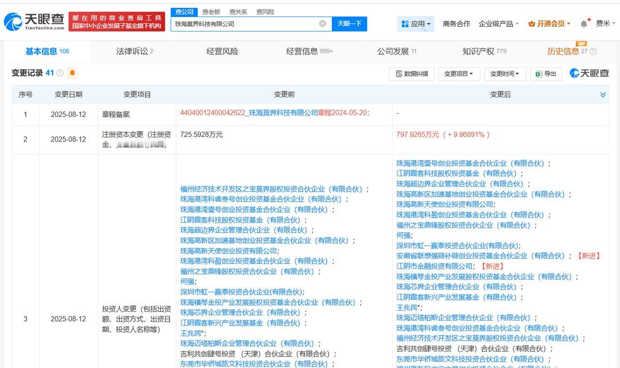This screenshot has height=368, width=620.
Task: Open 珠海高新天使创业投资有限公司 in 变更后 column
Action: pyautogui.click(x=446, y=204)
